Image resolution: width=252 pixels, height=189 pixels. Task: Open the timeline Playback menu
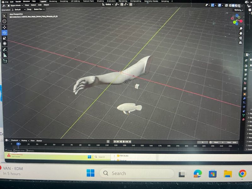15,140
